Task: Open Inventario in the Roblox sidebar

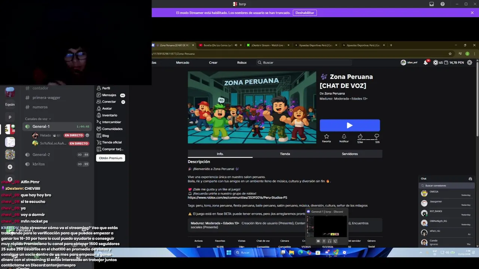Action: tap(107, 115)
